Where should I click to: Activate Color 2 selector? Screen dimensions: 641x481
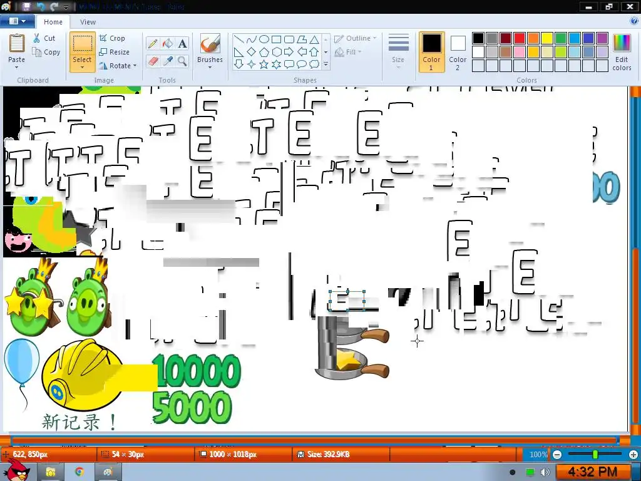[458, 52]
